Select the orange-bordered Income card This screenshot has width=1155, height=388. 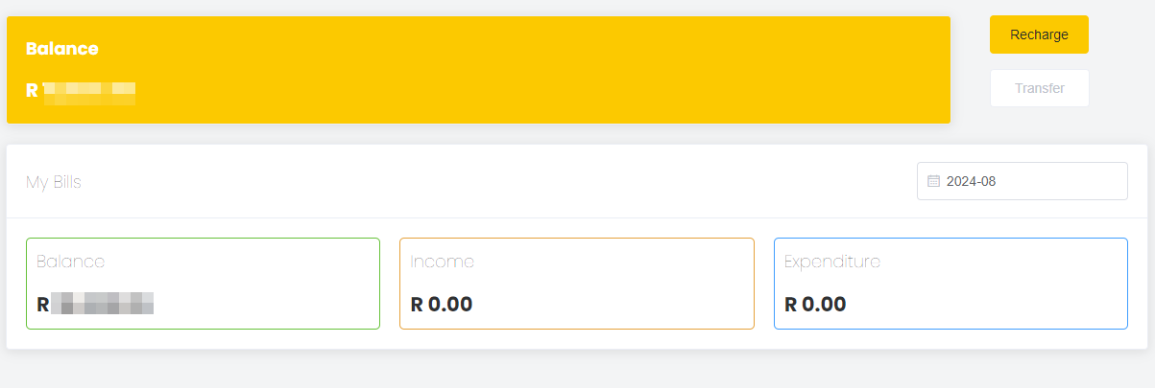576,284
